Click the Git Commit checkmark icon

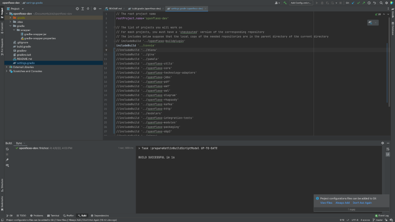tap(358, 3)
